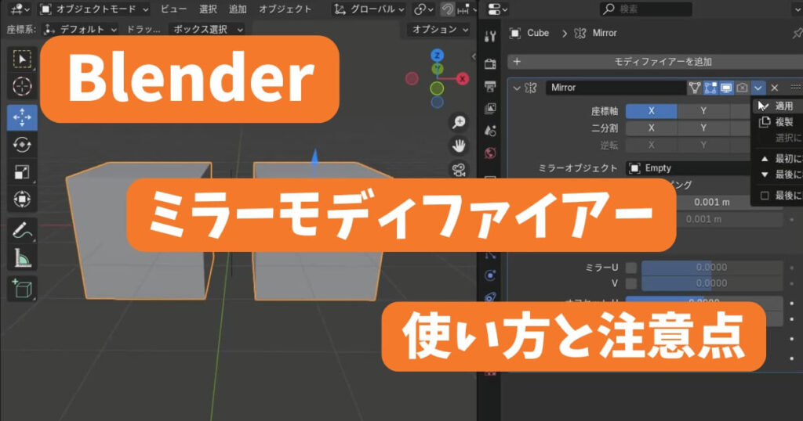Viewport: 803px width, 421px height.
Task: Enable the V mirror checkbox
Action: [631, 283]
